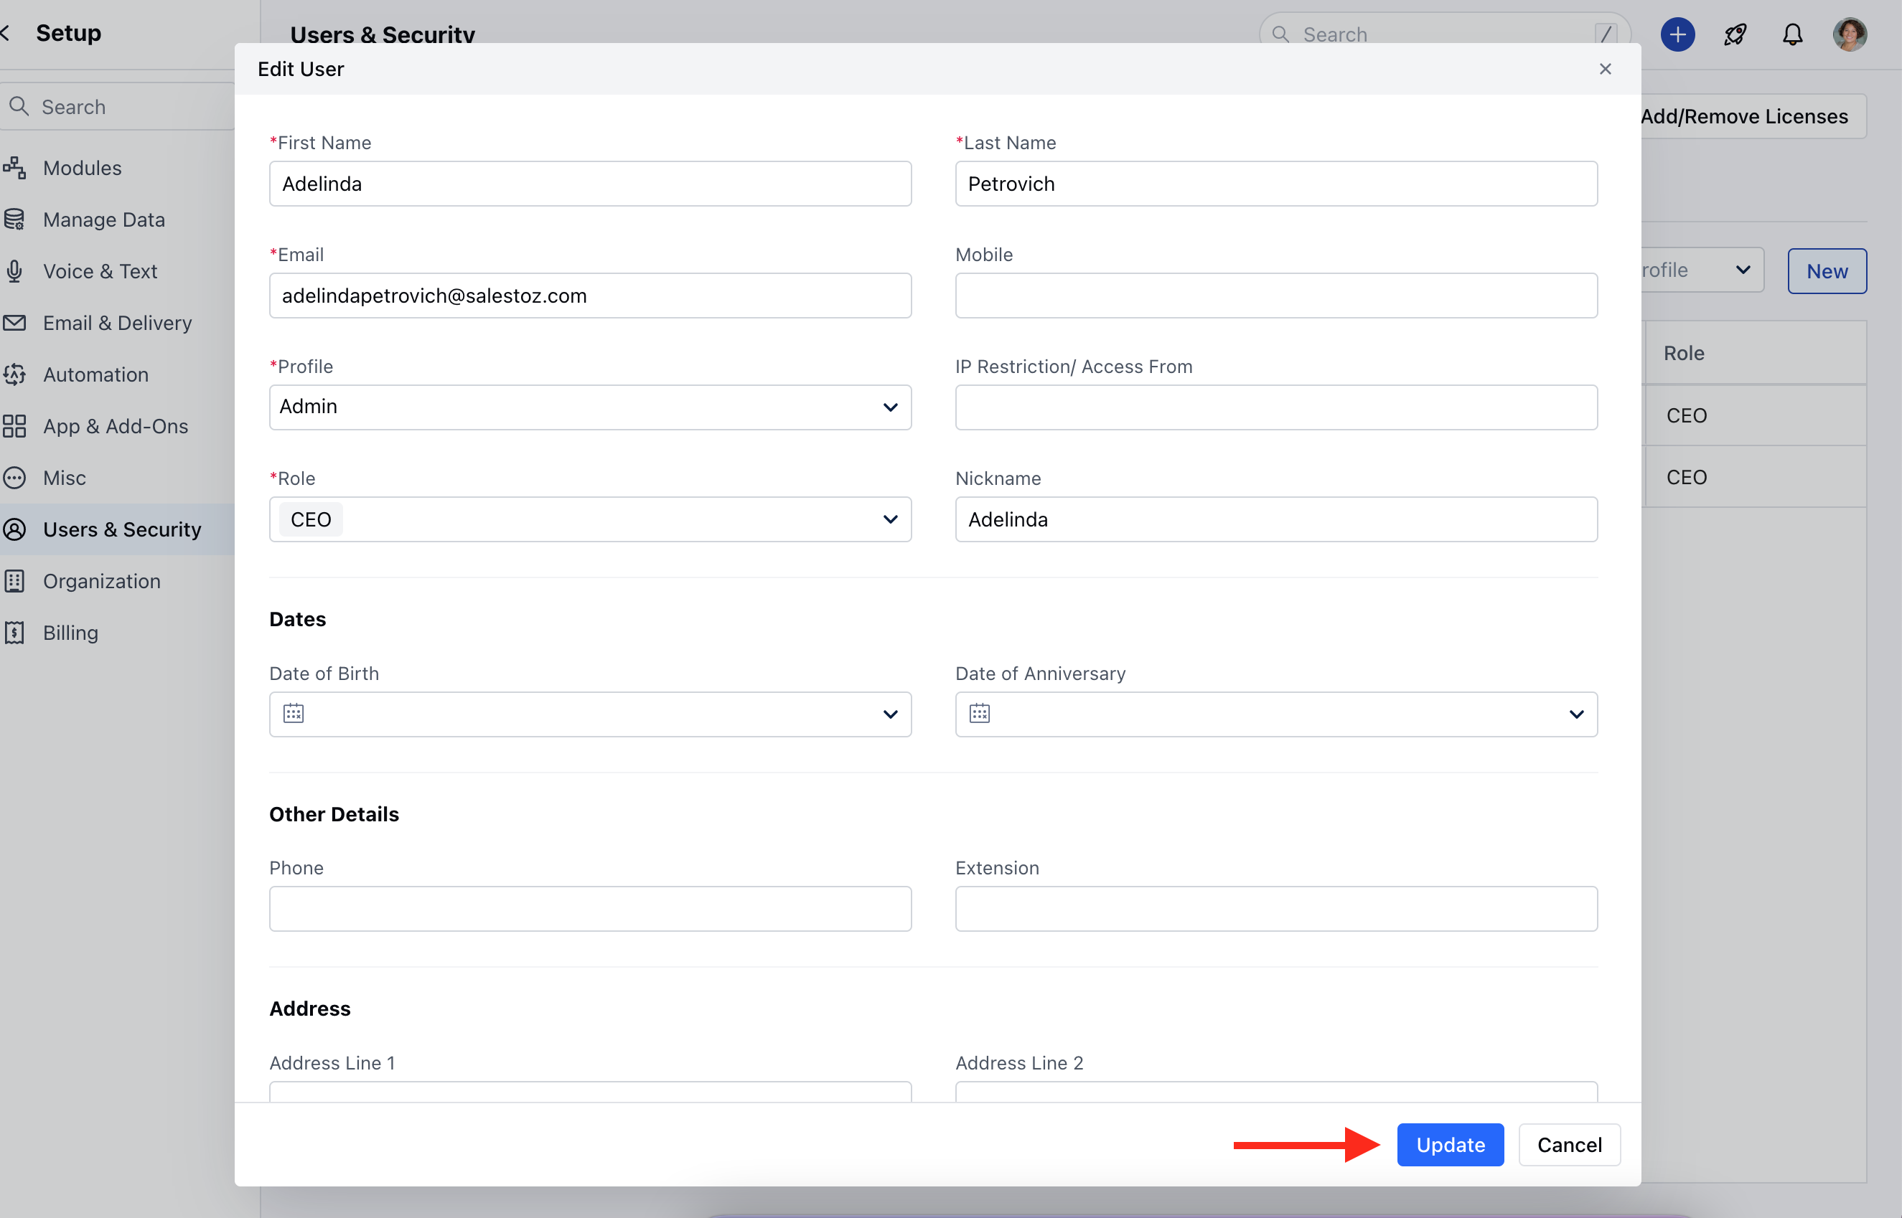Click the Voice & Text microphone icon
1902x1218 pixels.
(x=16, y=270)
